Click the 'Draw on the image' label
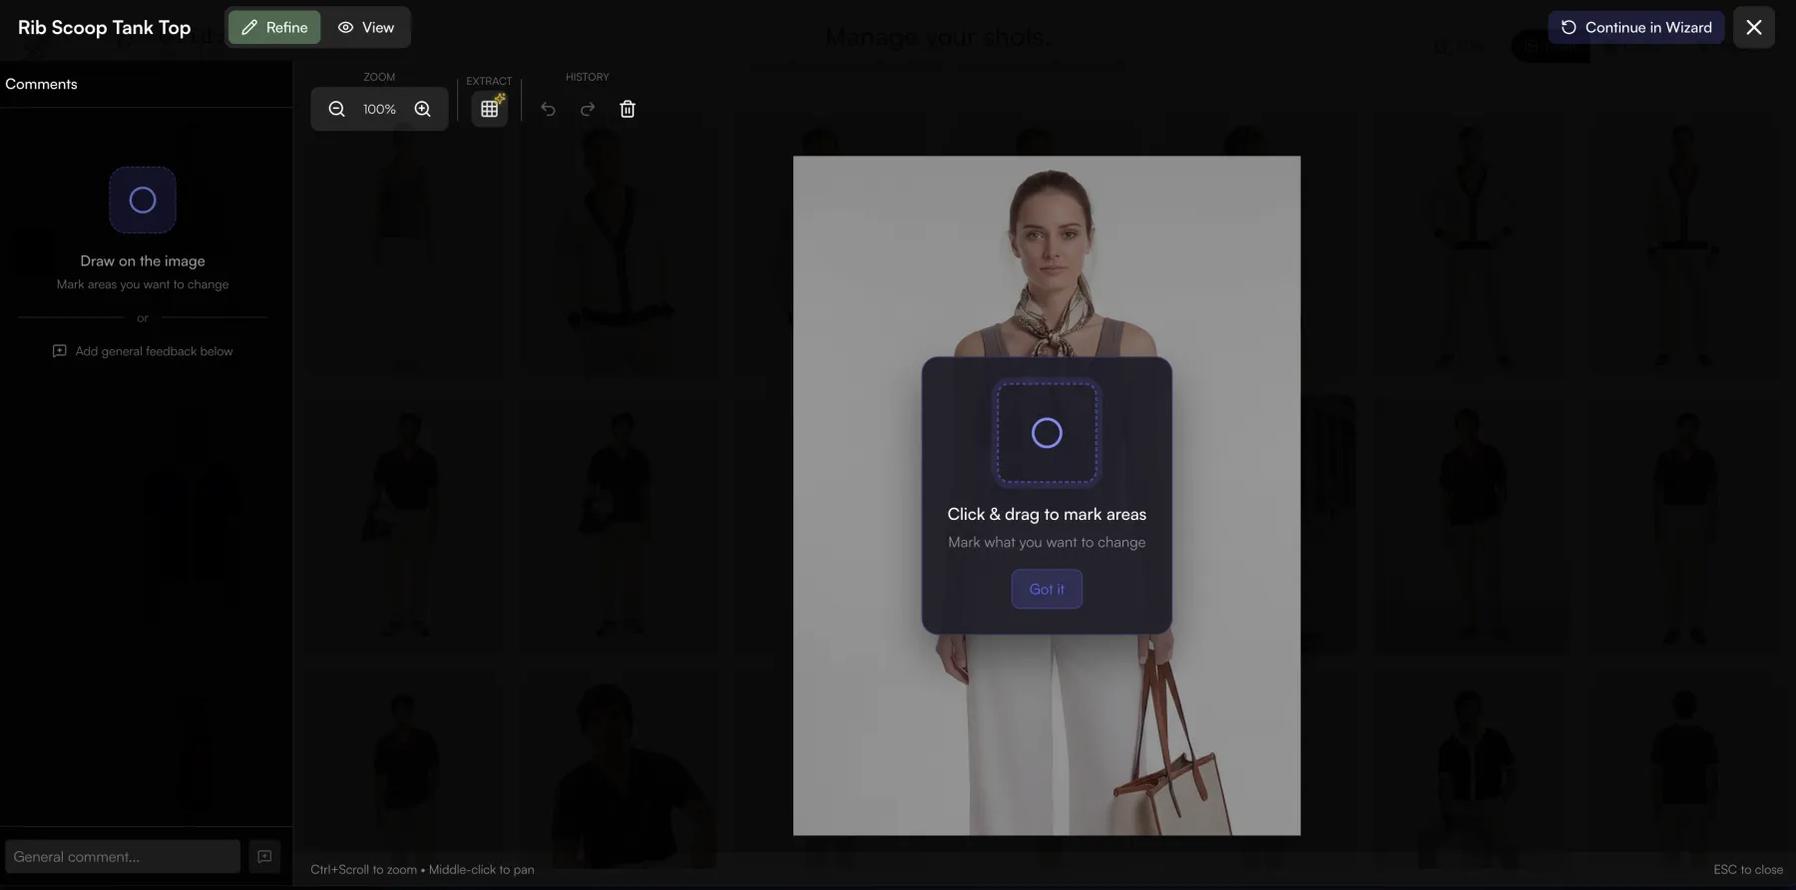The image size is (1796, 890). coord(143,260)
